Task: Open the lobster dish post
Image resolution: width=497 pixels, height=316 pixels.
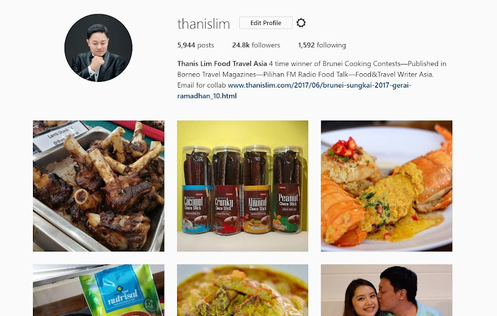Action: pos(386,186)
